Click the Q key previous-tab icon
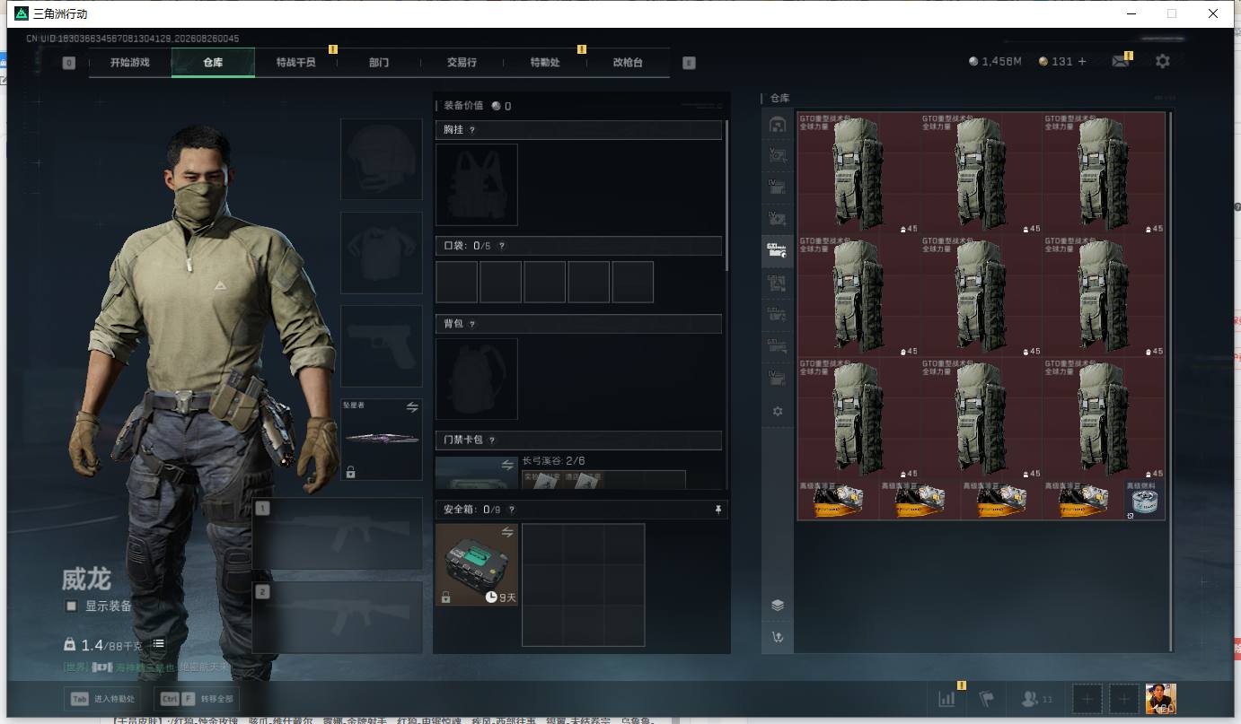This screenshot has width=1241, height=724. click(x=69, y=63)
